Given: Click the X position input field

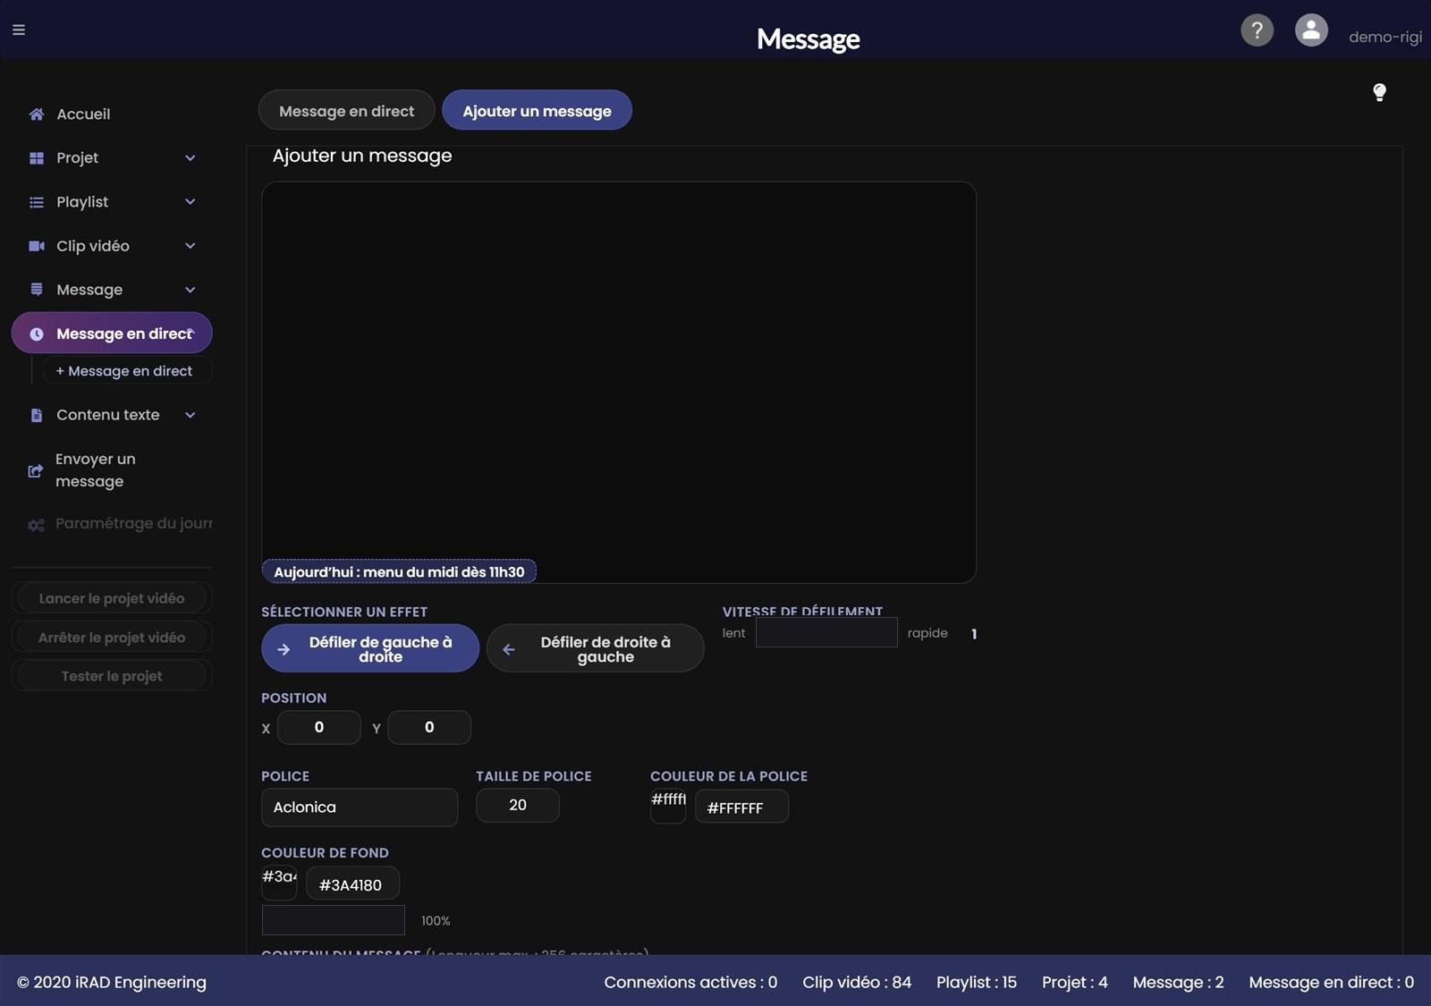Looking at the screenshot, I should tap(319, 728).
